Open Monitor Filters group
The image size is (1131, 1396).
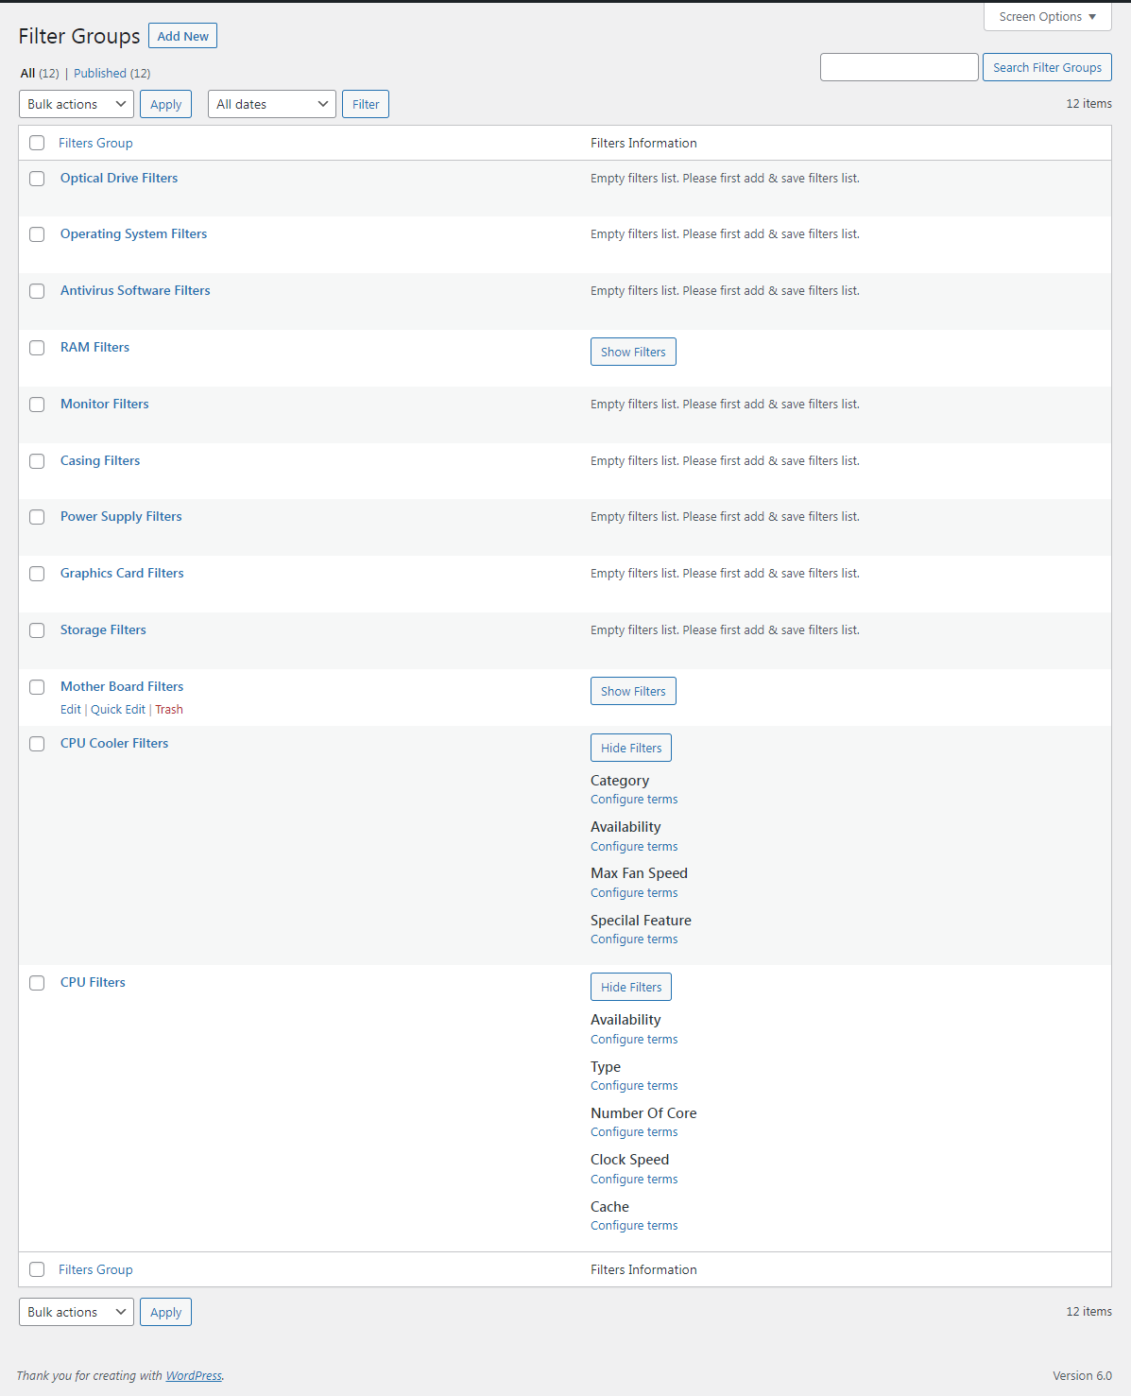coord(105,404)
